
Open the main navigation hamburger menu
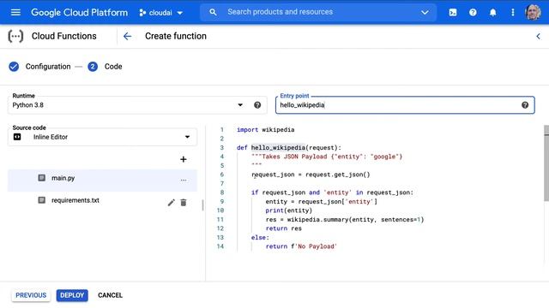(x=15, y=13)
